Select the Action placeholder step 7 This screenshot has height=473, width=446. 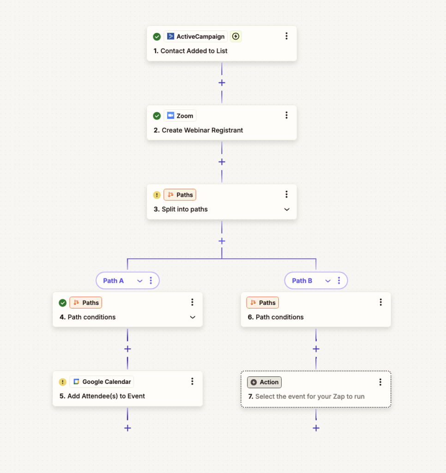[316, 389]
